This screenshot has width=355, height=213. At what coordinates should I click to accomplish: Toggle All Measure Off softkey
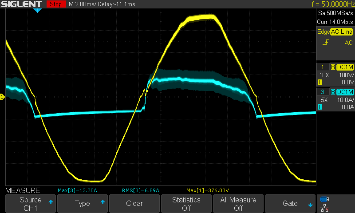pos(238,204)
